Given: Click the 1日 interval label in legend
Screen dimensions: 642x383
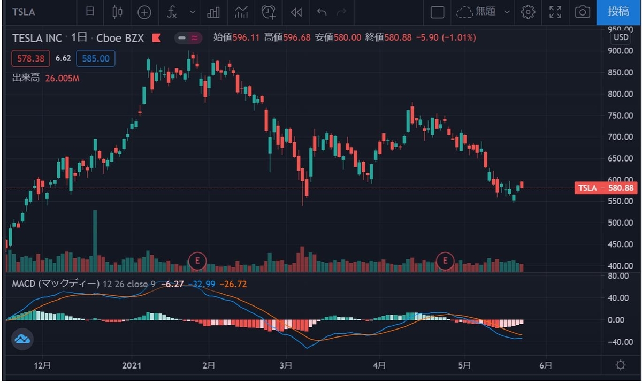Looking at the screenshot, I should click(79, 38).
